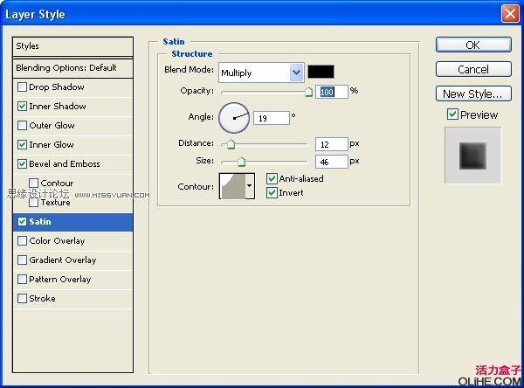Viewport: 524px width, 388px height.
Task: Click the Opacity value field
Action: pyautogui.click(x=332, y=92)
